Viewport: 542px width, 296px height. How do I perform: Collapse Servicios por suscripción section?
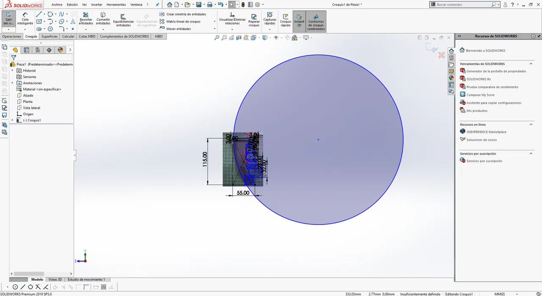point(531,153)
